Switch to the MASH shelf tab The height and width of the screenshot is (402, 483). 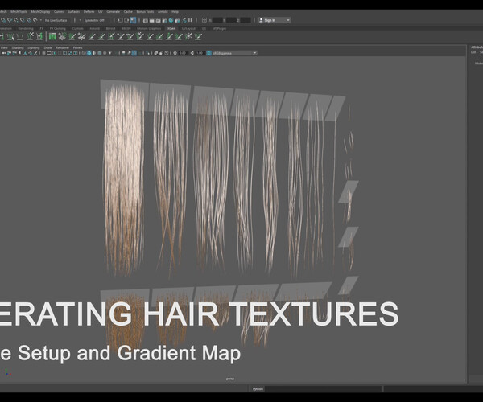tap(126, 28)
